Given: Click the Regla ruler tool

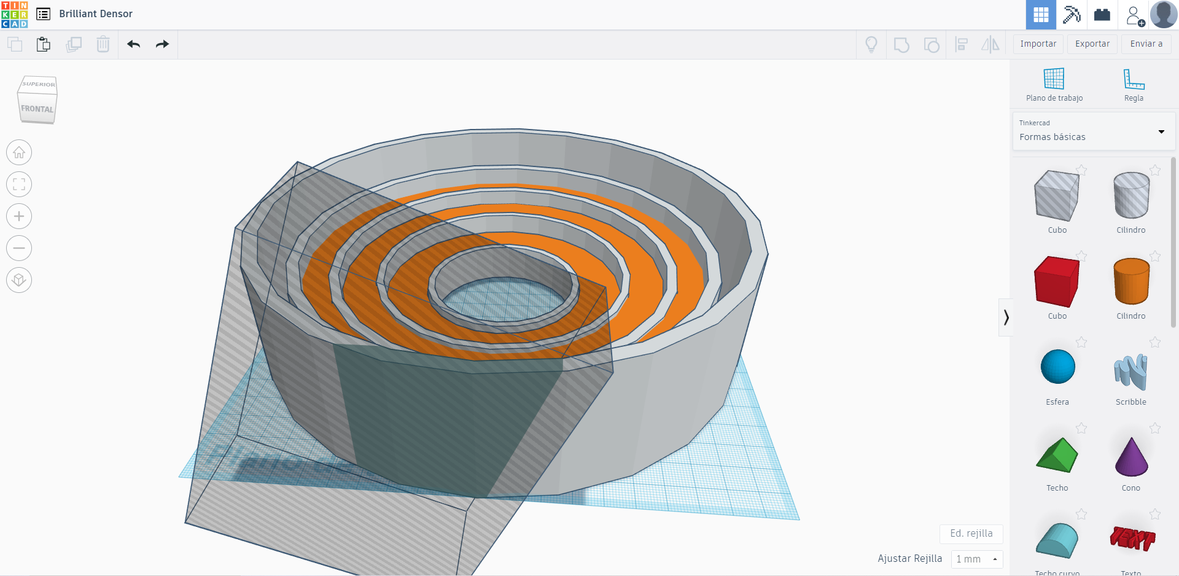Looking at the screenshot, I should click(1134, 85).
